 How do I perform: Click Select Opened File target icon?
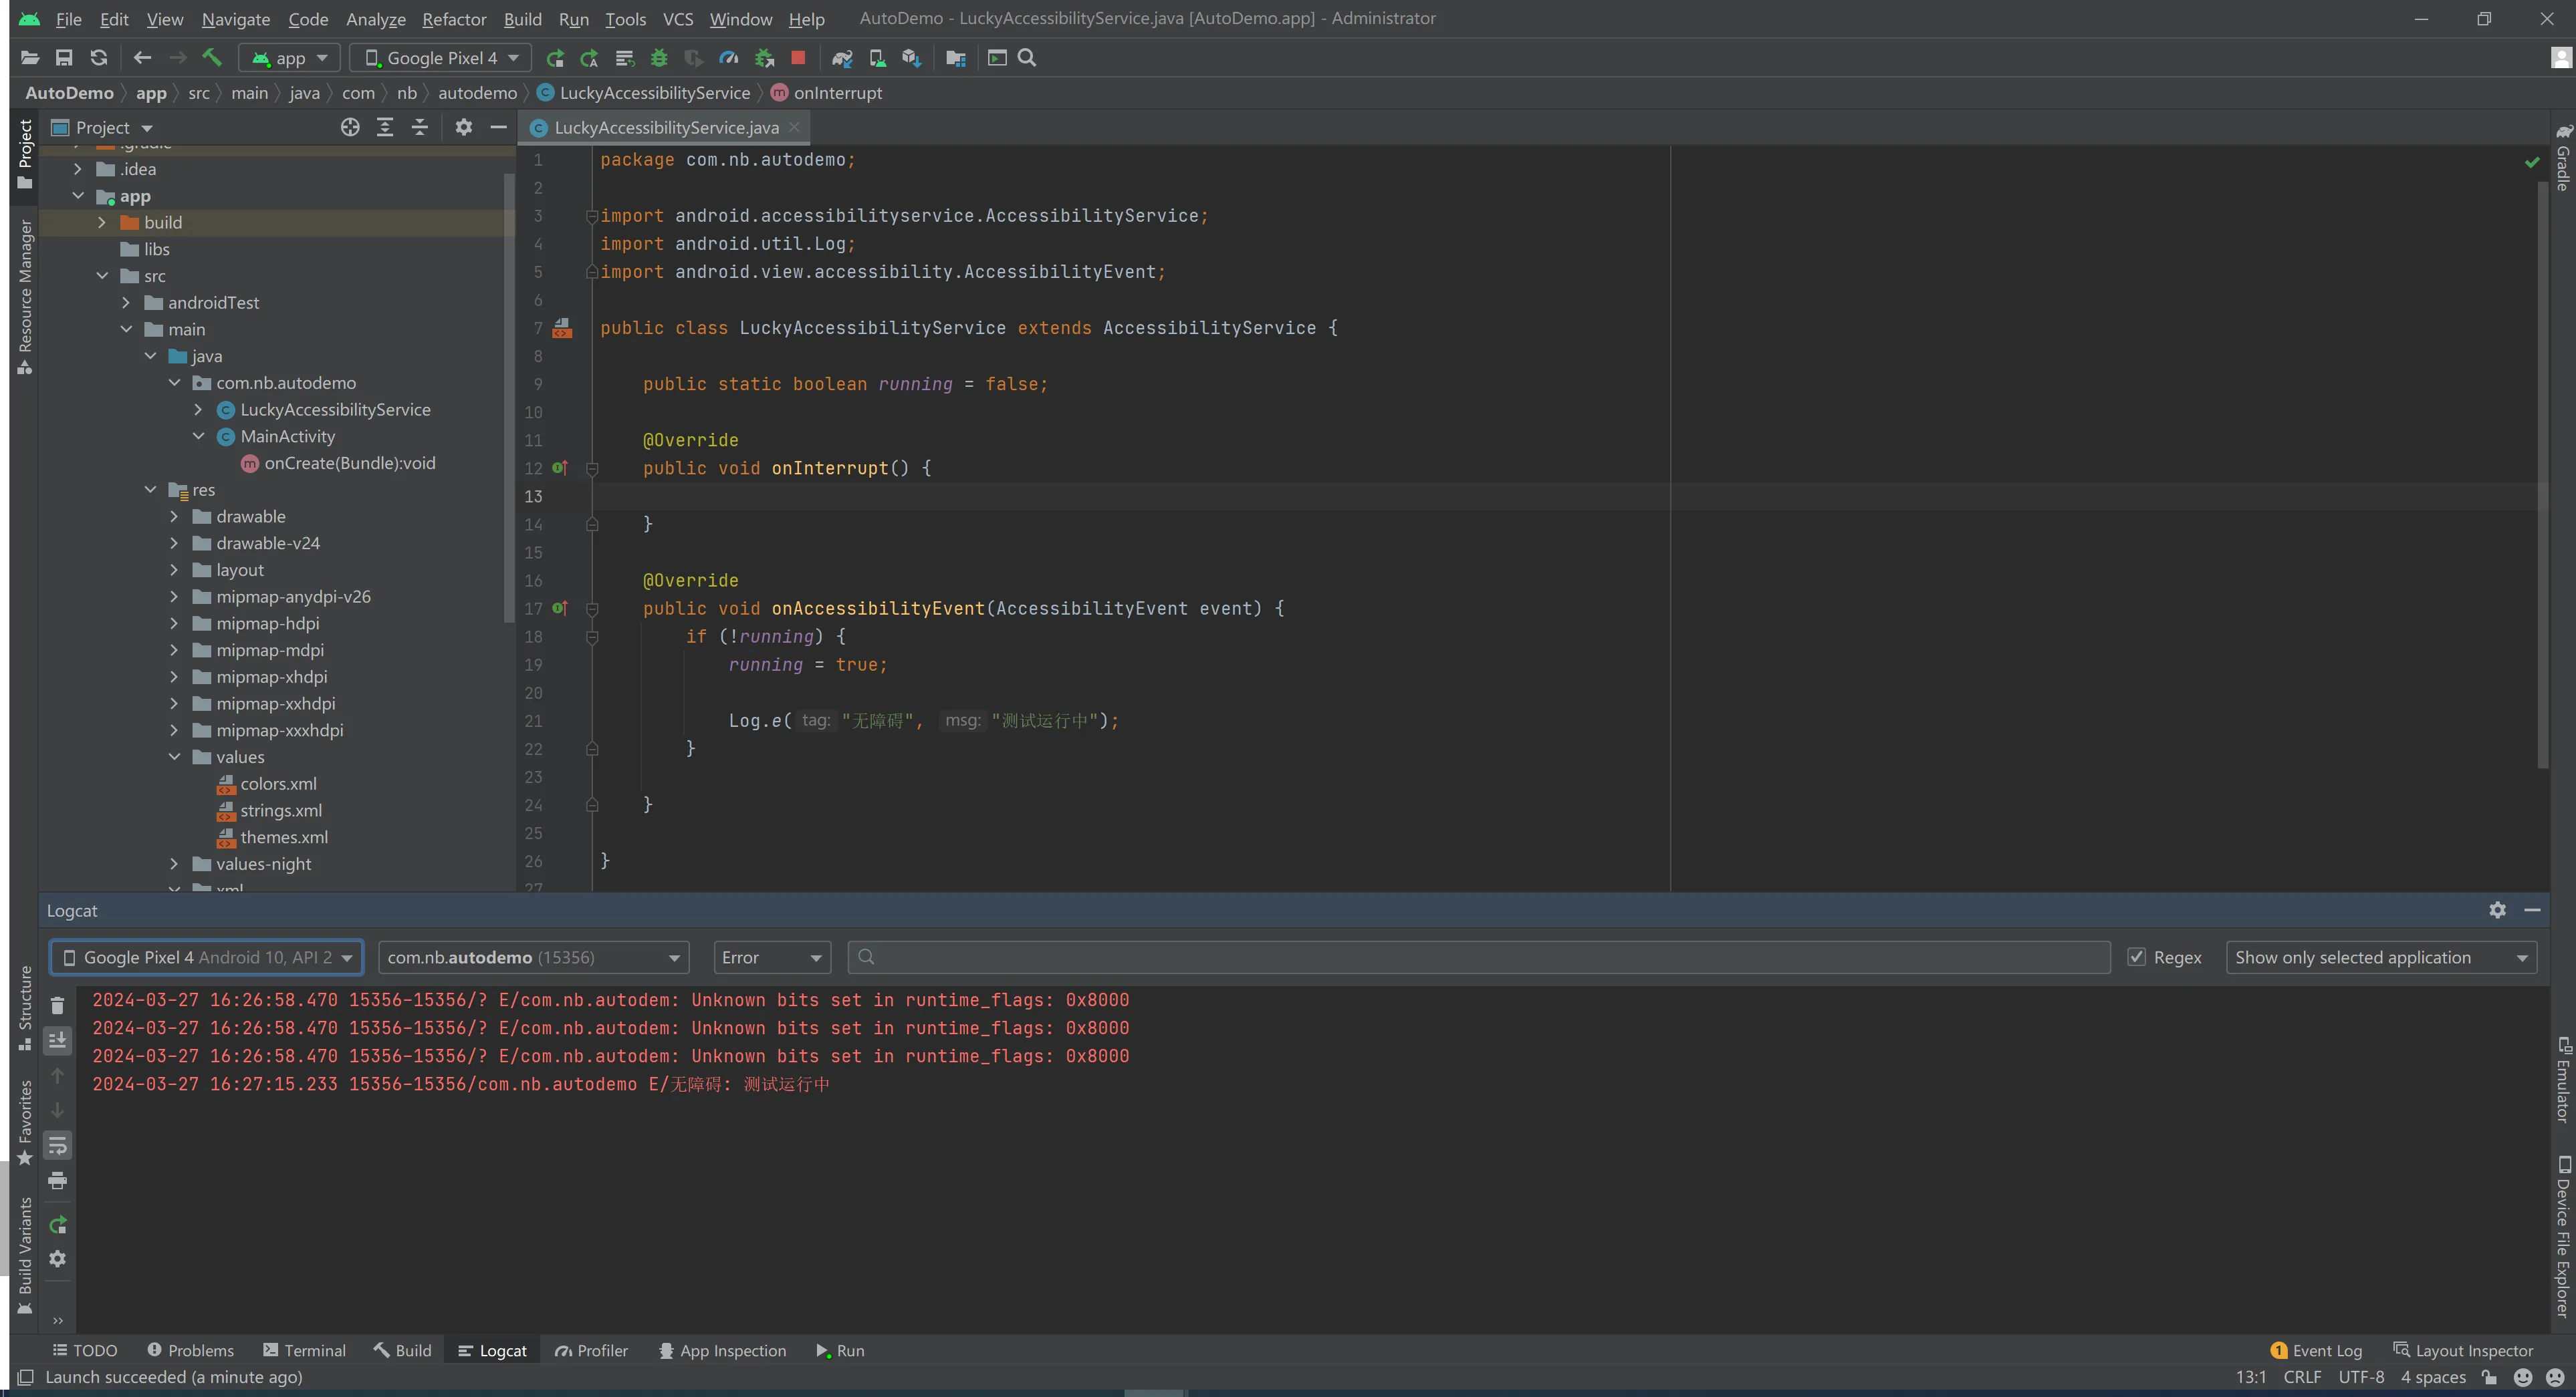350,127
